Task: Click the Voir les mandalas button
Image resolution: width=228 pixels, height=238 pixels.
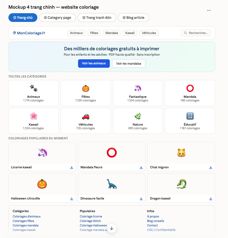Action: coord(129,64)
